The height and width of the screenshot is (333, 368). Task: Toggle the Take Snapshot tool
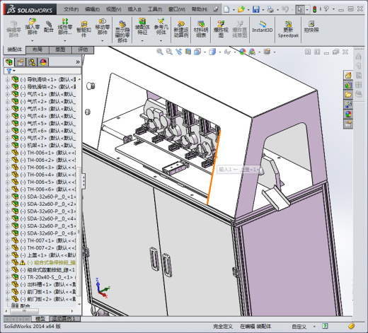[x=311, y=26]
